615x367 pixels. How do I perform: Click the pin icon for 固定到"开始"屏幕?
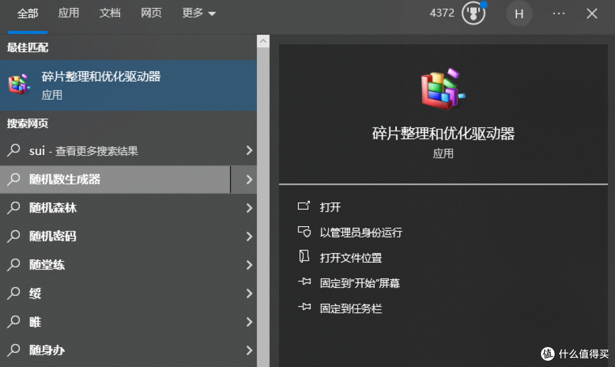(304, 282)
